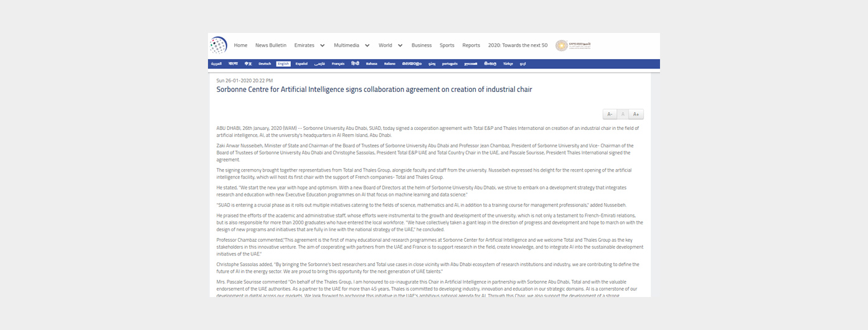Switch language to Türkçe
This screenshot has height=330, width=868.
[507, 63]
